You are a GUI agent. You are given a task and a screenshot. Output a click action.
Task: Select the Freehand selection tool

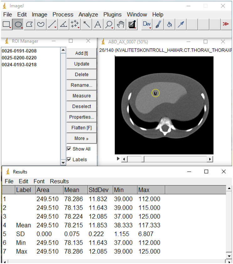pyautogui.click(x=41, y=24)
